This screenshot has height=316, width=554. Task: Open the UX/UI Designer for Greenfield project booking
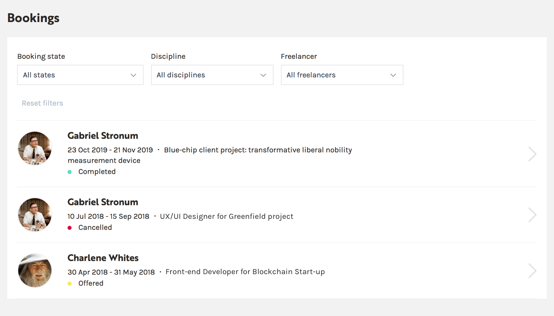click(226, 216)
